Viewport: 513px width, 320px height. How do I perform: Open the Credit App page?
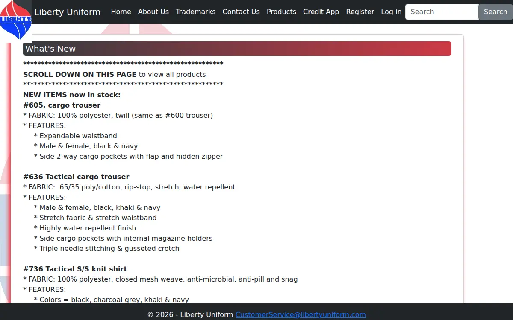pyautogui.click(x=321, y=12)
